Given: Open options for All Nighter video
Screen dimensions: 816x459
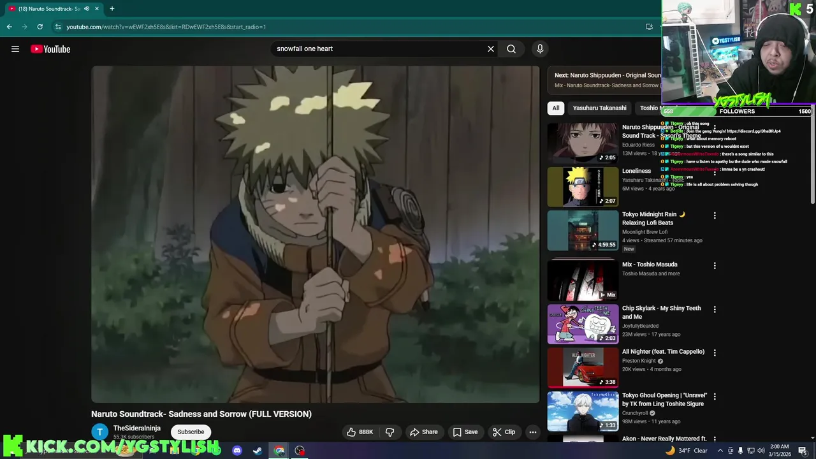Looking at the screenshot, I should point(715,353).
